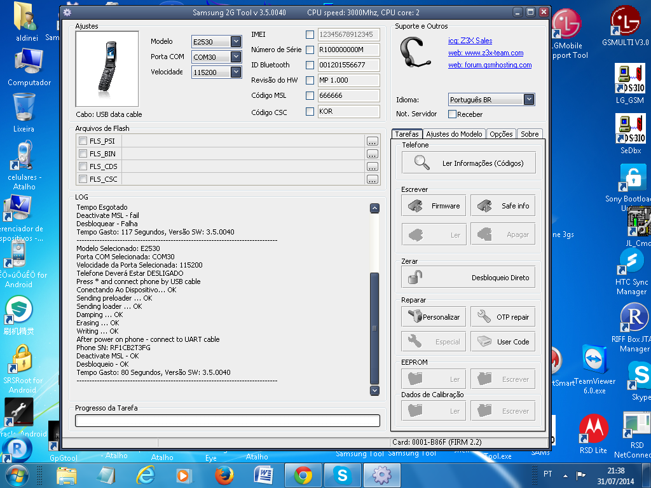This screenshot has height=488, width=651.
Task: Click the Firmware write chip icon
Action: [415, 205]
